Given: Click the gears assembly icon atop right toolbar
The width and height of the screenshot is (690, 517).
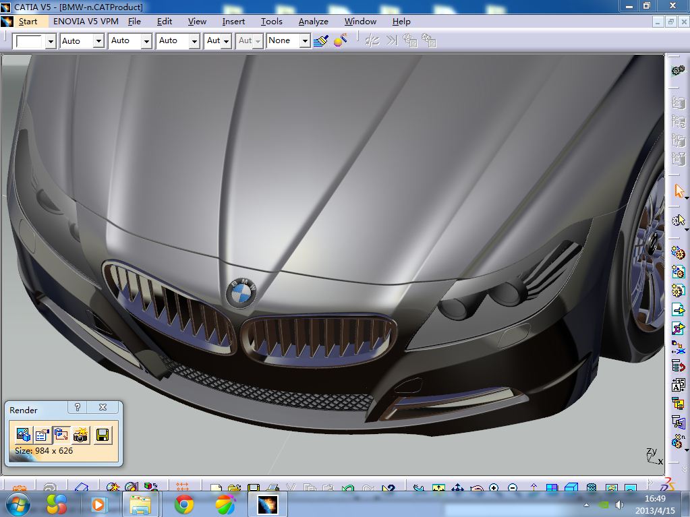Looking at the screenshot, I should (x=678, y=70).
